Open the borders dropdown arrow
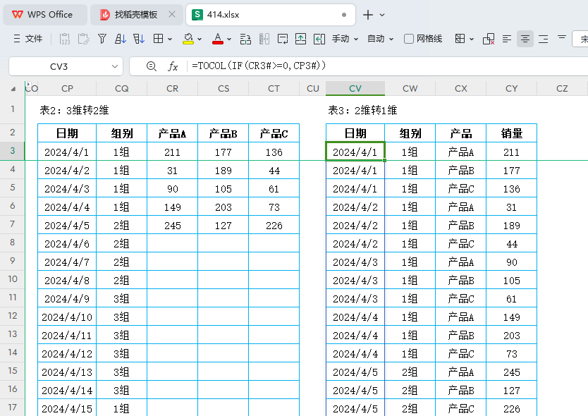Image resolution: width=588 pixels, height=416 pixels. coord(170,39)
